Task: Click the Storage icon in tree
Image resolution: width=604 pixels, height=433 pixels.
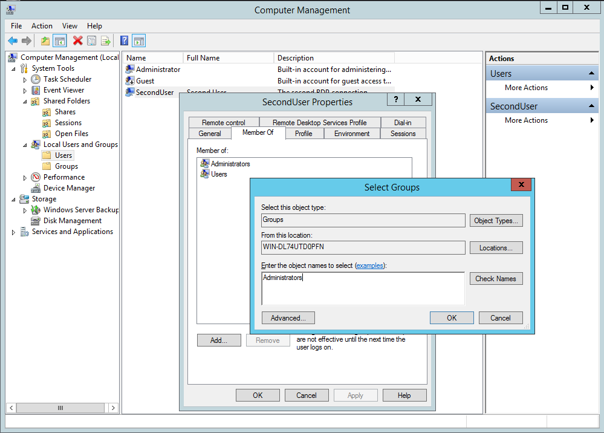Action: [24, 199]
